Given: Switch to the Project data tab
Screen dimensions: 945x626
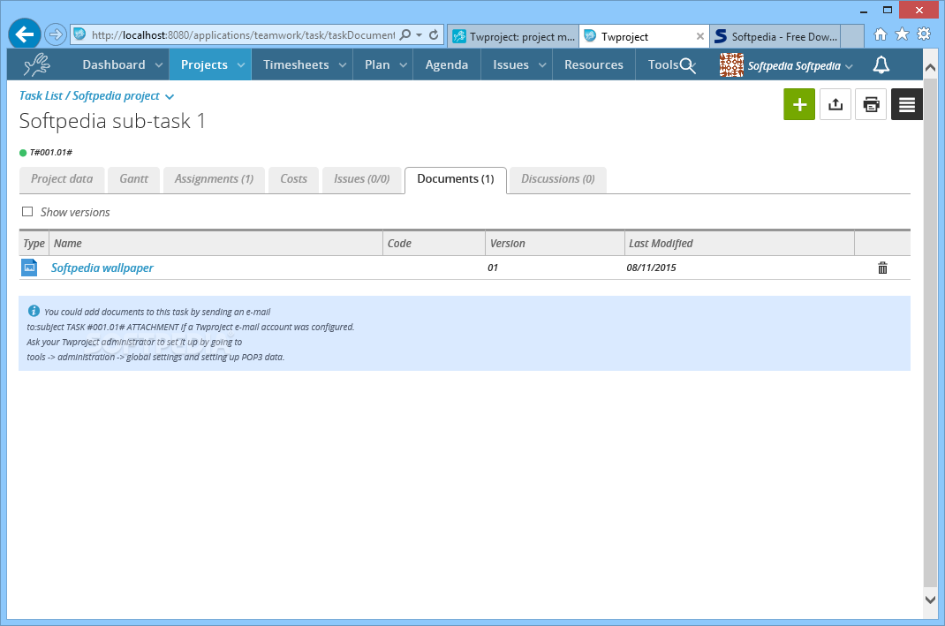Looking at the screenshot, I should [62, 179].
